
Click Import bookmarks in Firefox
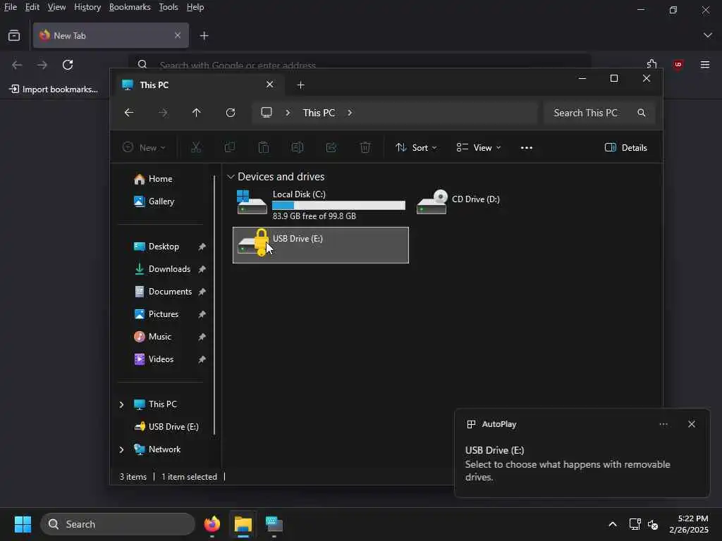[54, 89]
